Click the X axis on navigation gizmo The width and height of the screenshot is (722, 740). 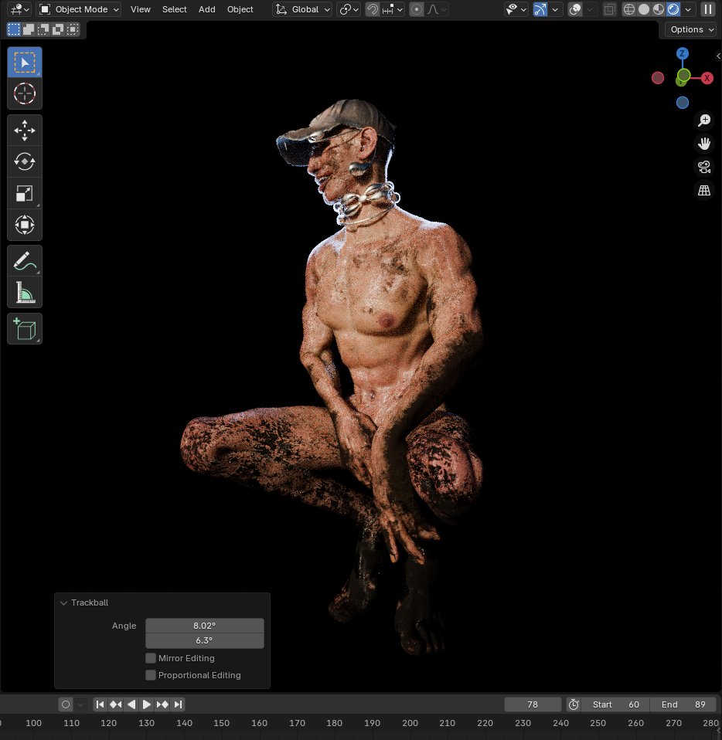707,78
